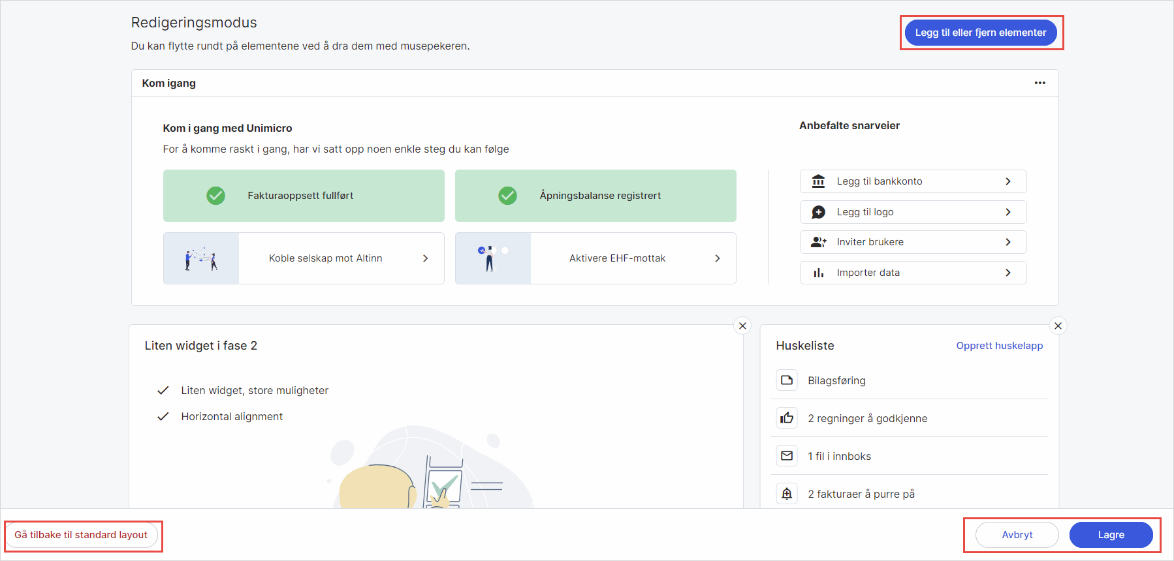1174x561 pixels.
Task: Open the three-dot menu on Kom igang
Action: (1039, 83)
